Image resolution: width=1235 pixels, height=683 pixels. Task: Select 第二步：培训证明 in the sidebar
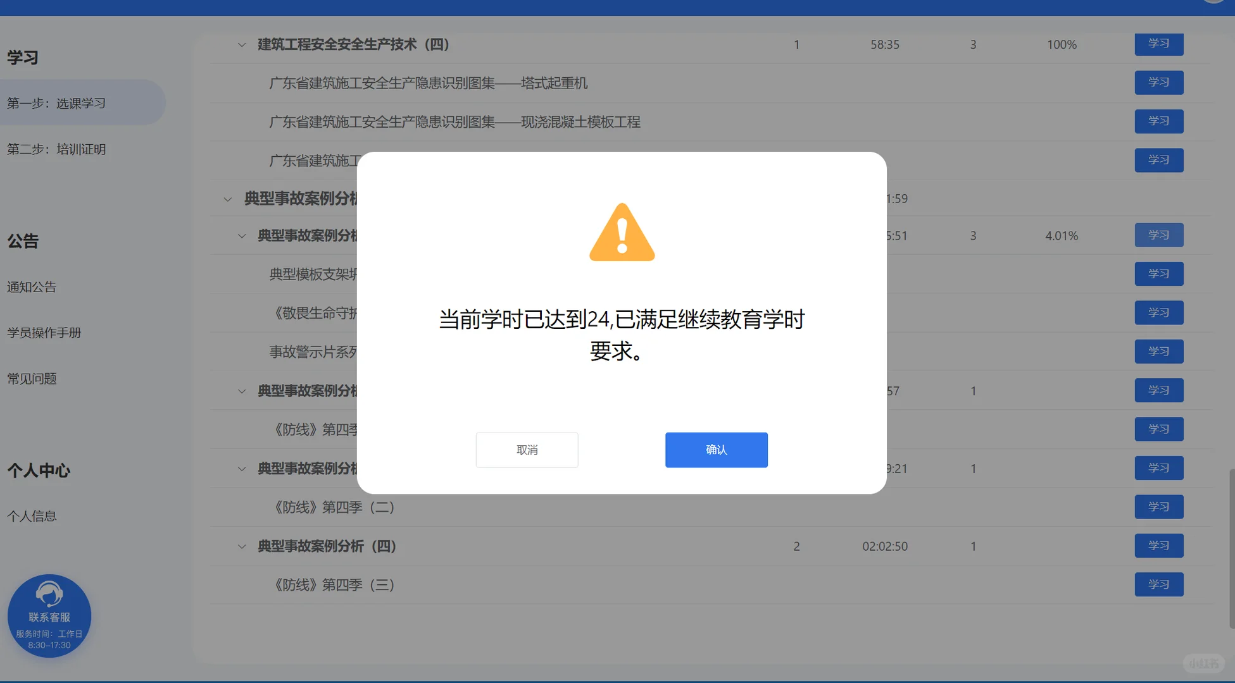tap(58, 149)
